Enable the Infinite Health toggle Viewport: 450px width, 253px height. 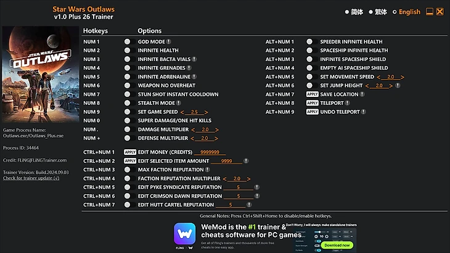click(x=128, y=50)
